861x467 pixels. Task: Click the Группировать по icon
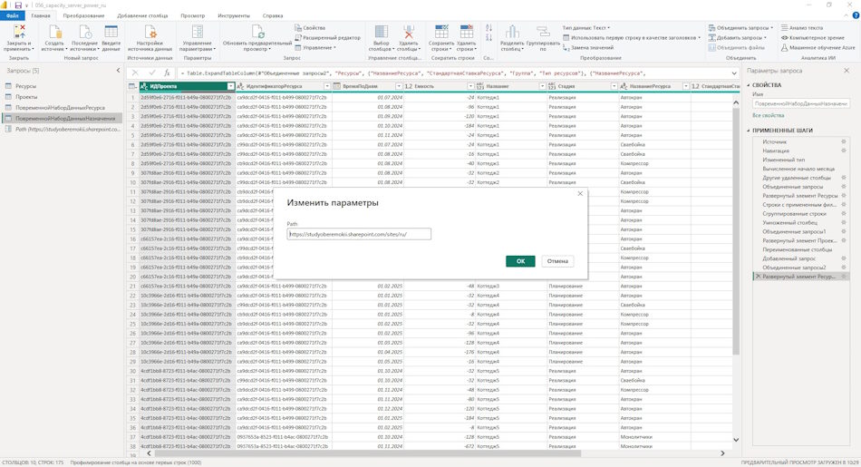(x=543, y=32)
